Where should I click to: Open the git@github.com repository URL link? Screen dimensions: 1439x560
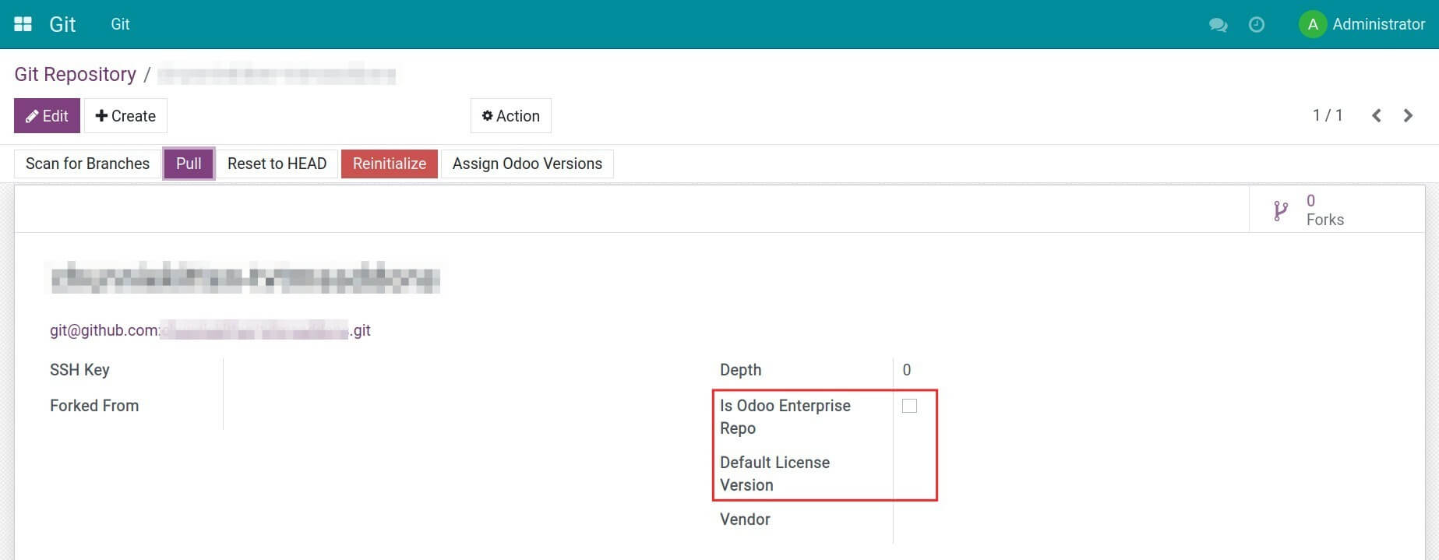210,330
